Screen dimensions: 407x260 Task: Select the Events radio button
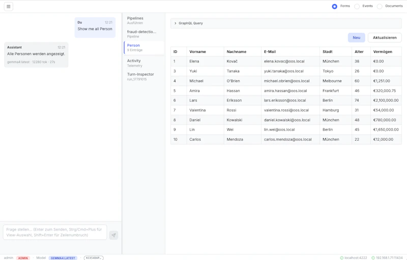[357, 6]
